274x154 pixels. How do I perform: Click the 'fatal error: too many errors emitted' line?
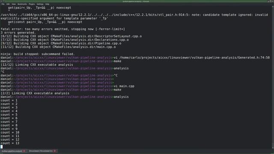point(63,29)
